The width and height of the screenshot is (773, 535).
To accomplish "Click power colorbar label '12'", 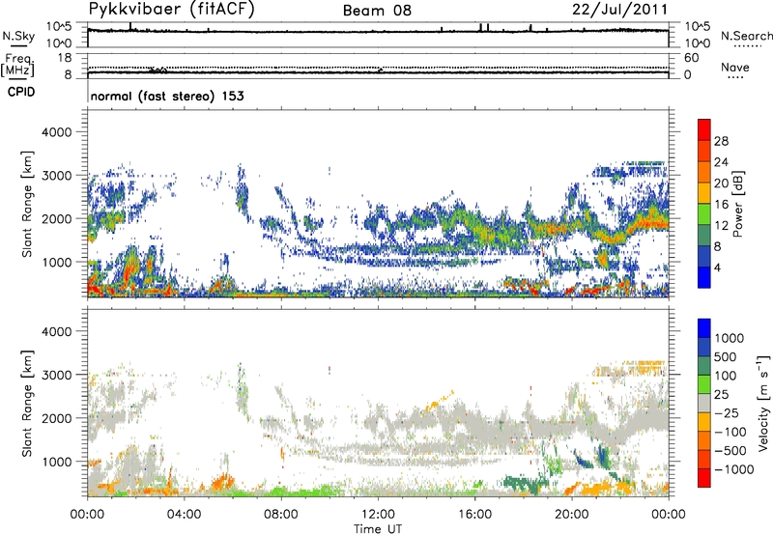I will [721, 226].
